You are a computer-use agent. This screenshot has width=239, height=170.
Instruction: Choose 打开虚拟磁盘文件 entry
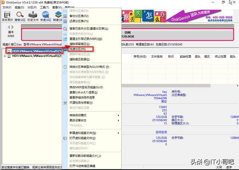pos(83,138)
